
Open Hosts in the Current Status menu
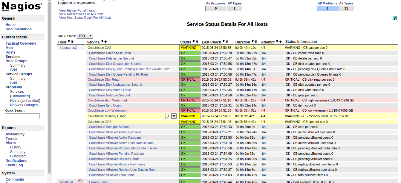point(10,52)
